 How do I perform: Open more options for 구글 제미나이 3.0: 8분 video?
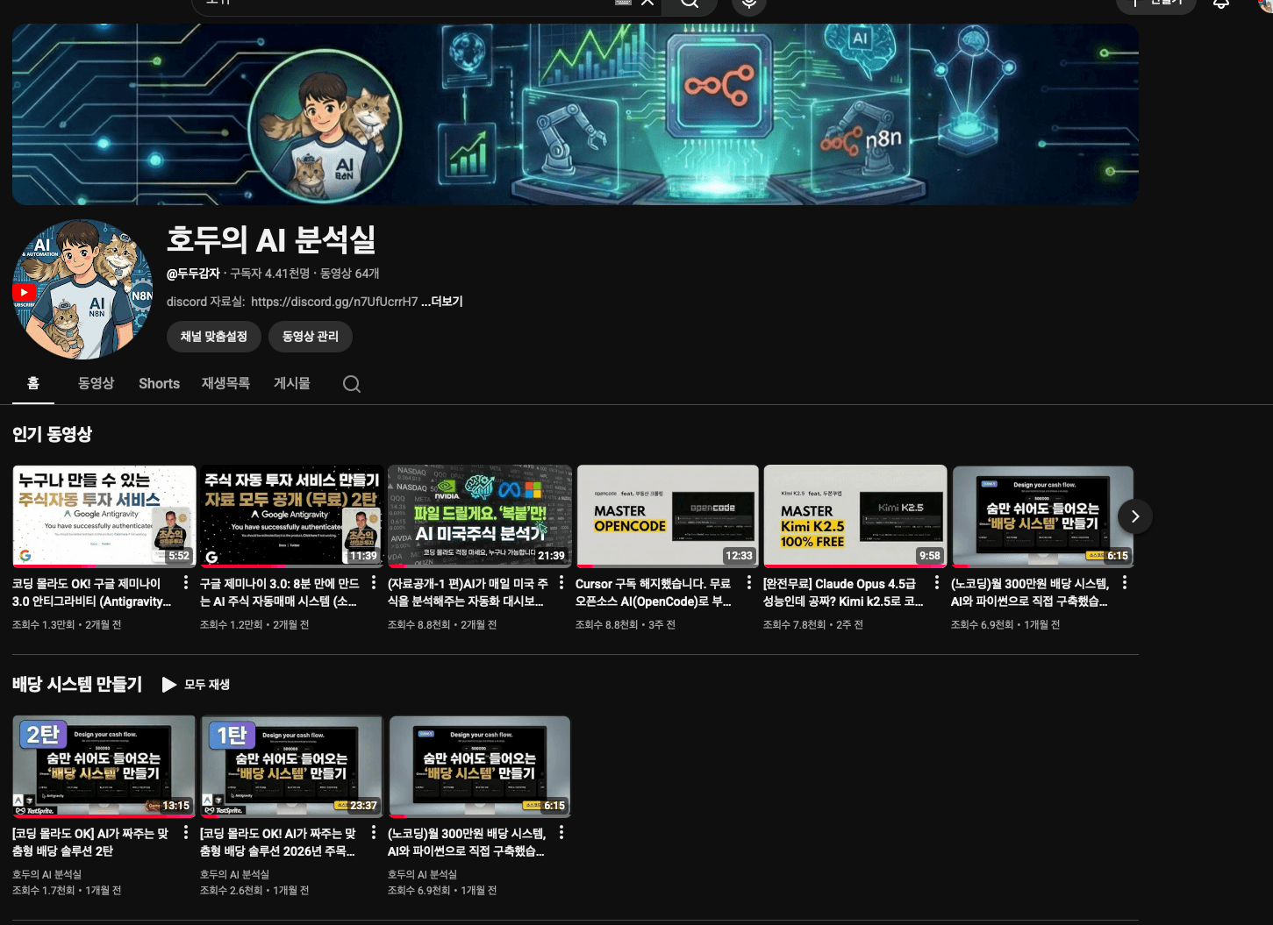tap(374, 583)
